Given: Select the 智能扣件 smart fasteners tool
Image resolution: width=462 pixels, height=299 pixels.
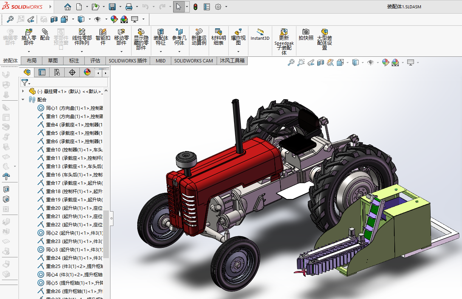Looking at the screenshot, I should pos(103,37).
